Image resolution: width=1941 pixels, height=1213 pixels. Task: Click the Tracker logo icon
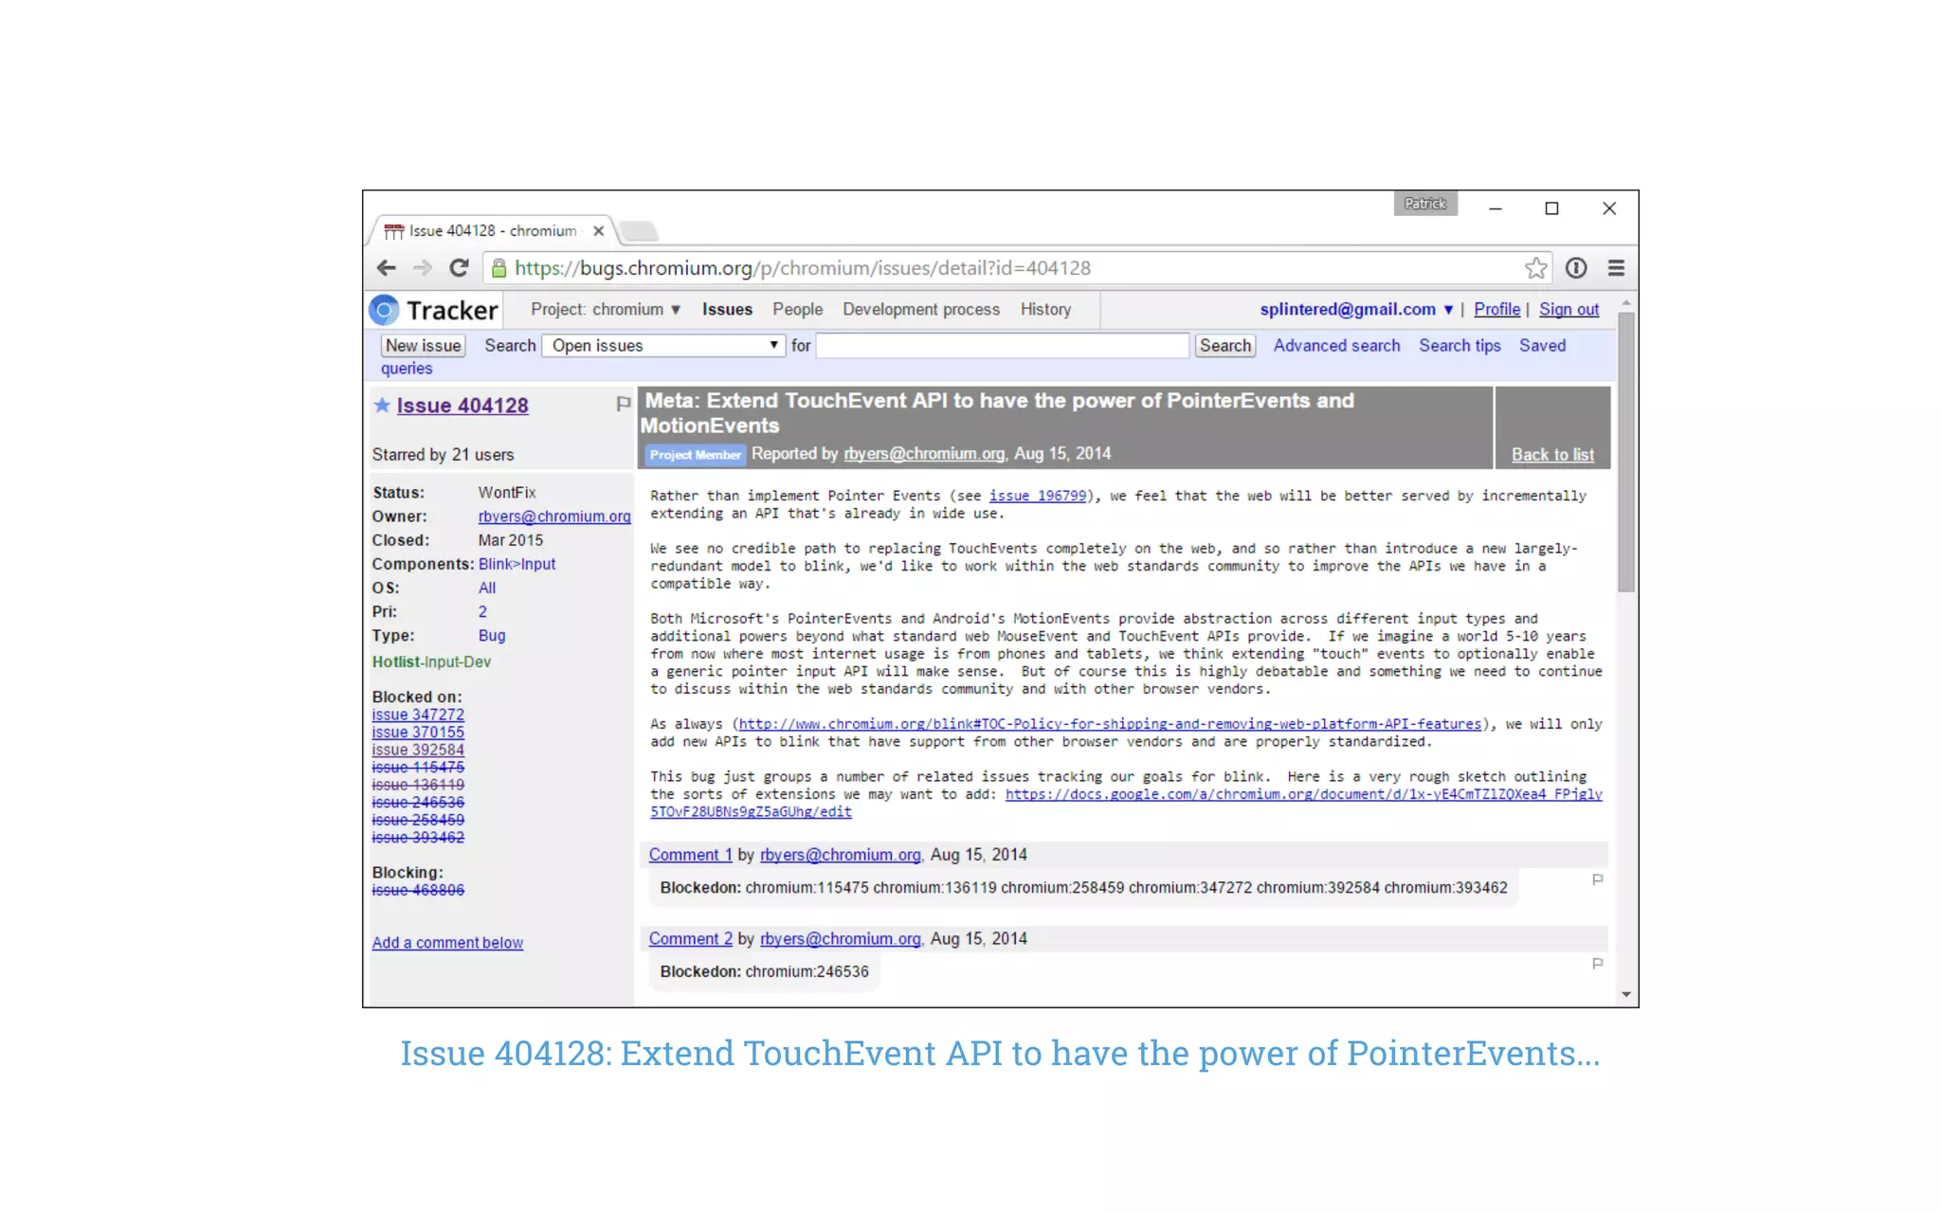384,310
